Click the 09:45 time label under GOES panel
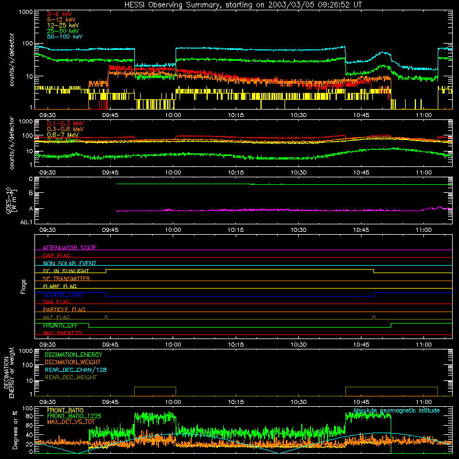This screenshot has width=459, height=459. (110, 230)
